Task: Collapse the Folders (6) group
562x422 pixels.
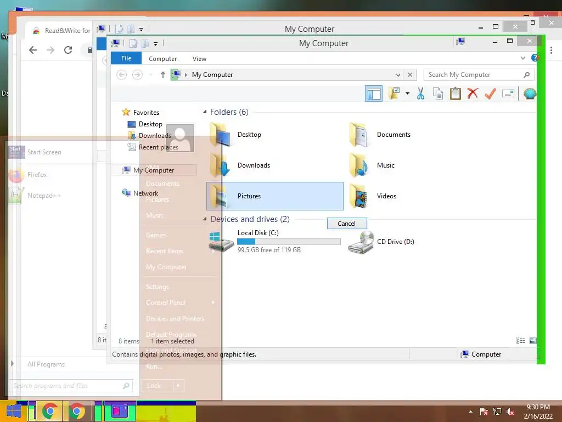Action: (205, 112)
